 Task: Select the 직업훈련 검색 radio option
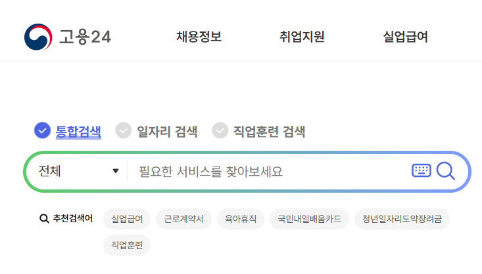tap(220, 131)
